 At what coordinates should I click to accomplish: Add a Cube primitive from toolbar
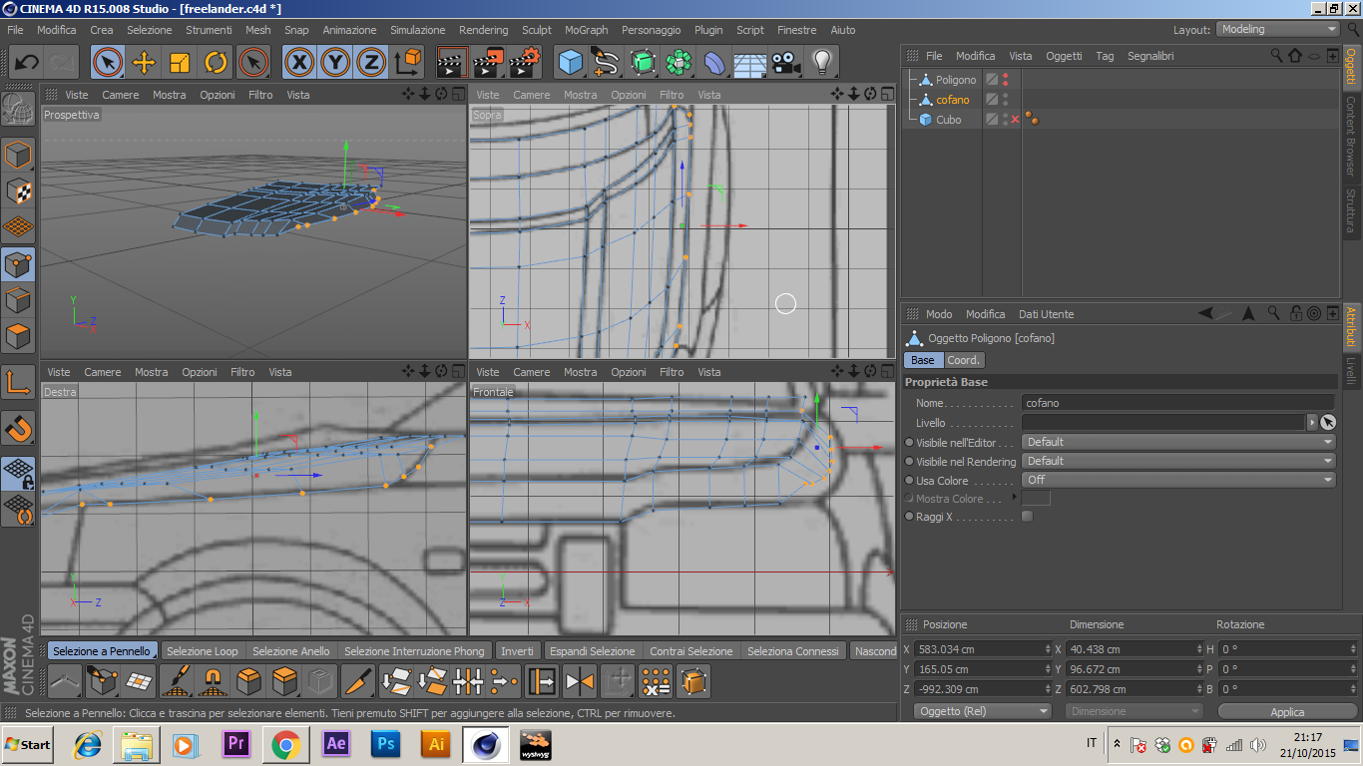[x=571, y=63]
